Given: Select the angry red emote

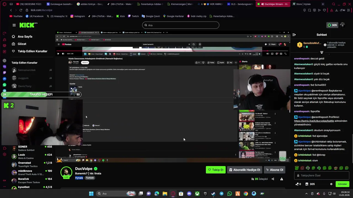Looking at the screenshot, I should (302, 168).
